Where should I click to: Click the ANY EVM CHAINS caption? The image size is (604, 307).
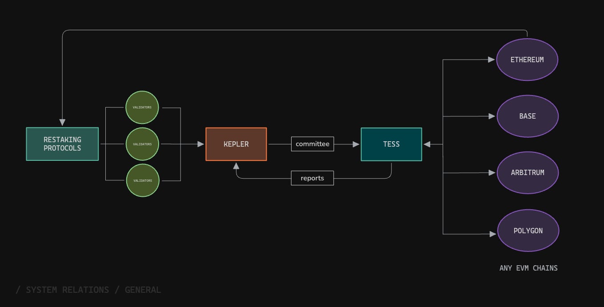[x=528, y=268]
